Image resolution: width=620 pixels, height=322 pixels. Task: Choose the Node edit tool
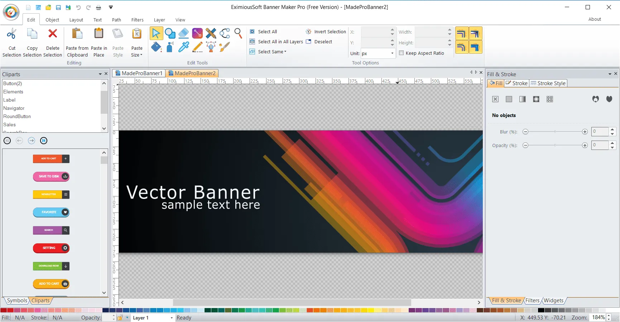(x=225, y=33)
